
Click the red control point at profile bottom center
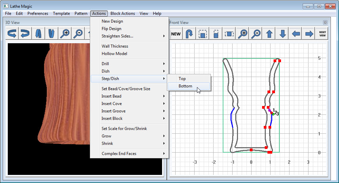click(251, 150)
